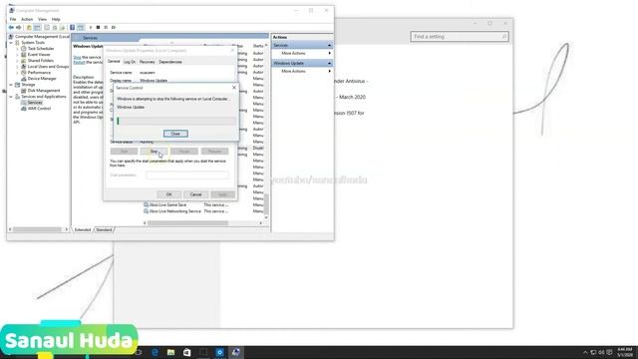This screenshot has height=359, width=638.
Task: Switch to the Recovery tab
Action: [x=147, y=62]
